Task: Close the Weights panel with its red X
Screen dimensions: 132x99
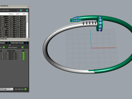Action: coord(28,7)
